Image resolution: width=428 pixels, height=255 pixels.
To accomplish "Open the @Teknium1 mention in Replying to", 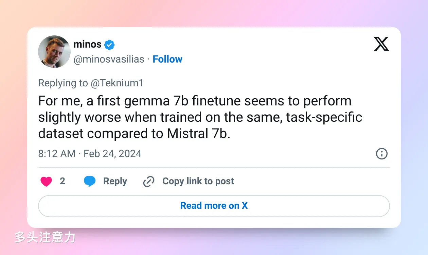I will click(x=117, y=83).
